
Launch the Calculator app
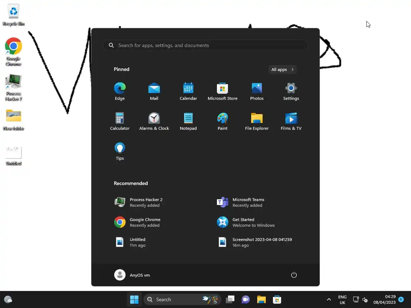click(x=120, y=121)
